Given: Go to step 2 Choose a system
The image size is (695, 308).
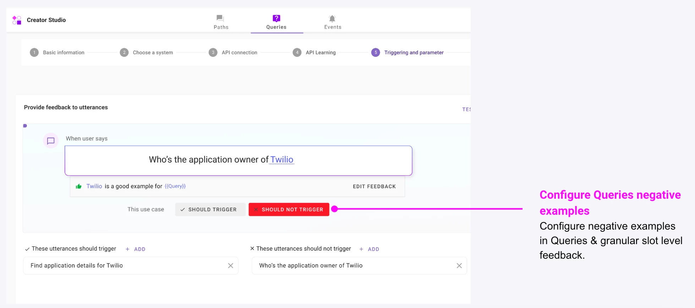Looking at the screenshot, I should pos(146,53).
